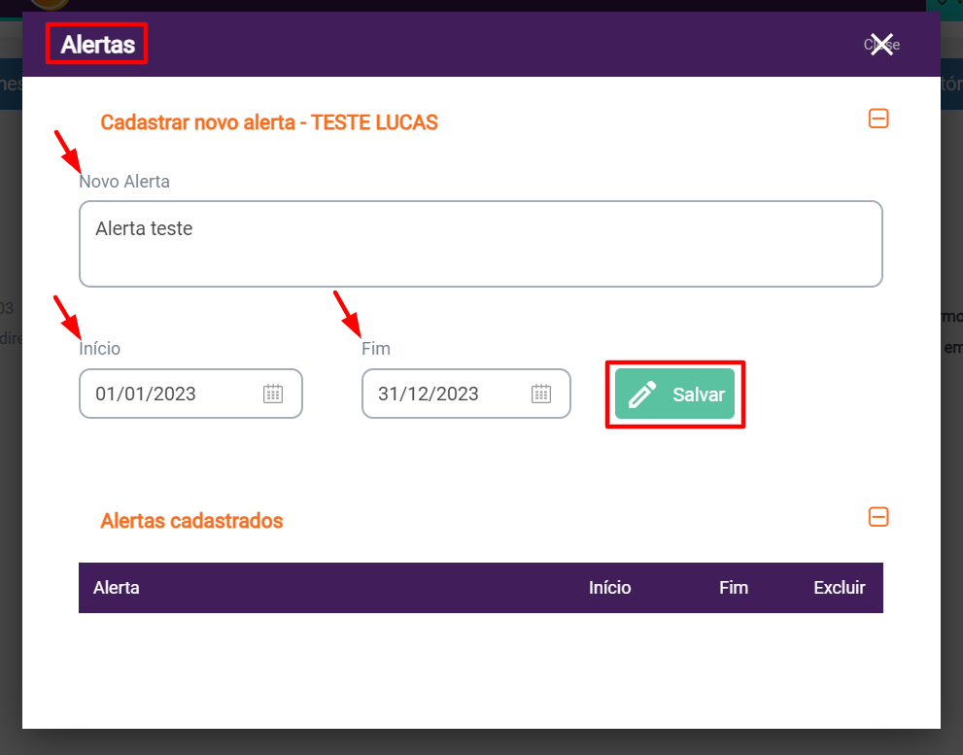The height and width of the screenshot is (755, 963).
Task: Collapse the Alertas cadastrados section
Action: point(878,517)
